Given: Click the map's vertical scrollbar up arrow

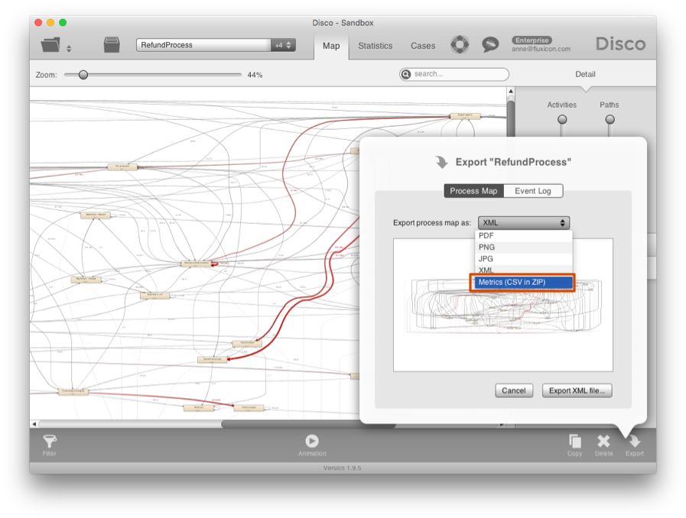Looking at the screenshot, I should pos(511,92).
